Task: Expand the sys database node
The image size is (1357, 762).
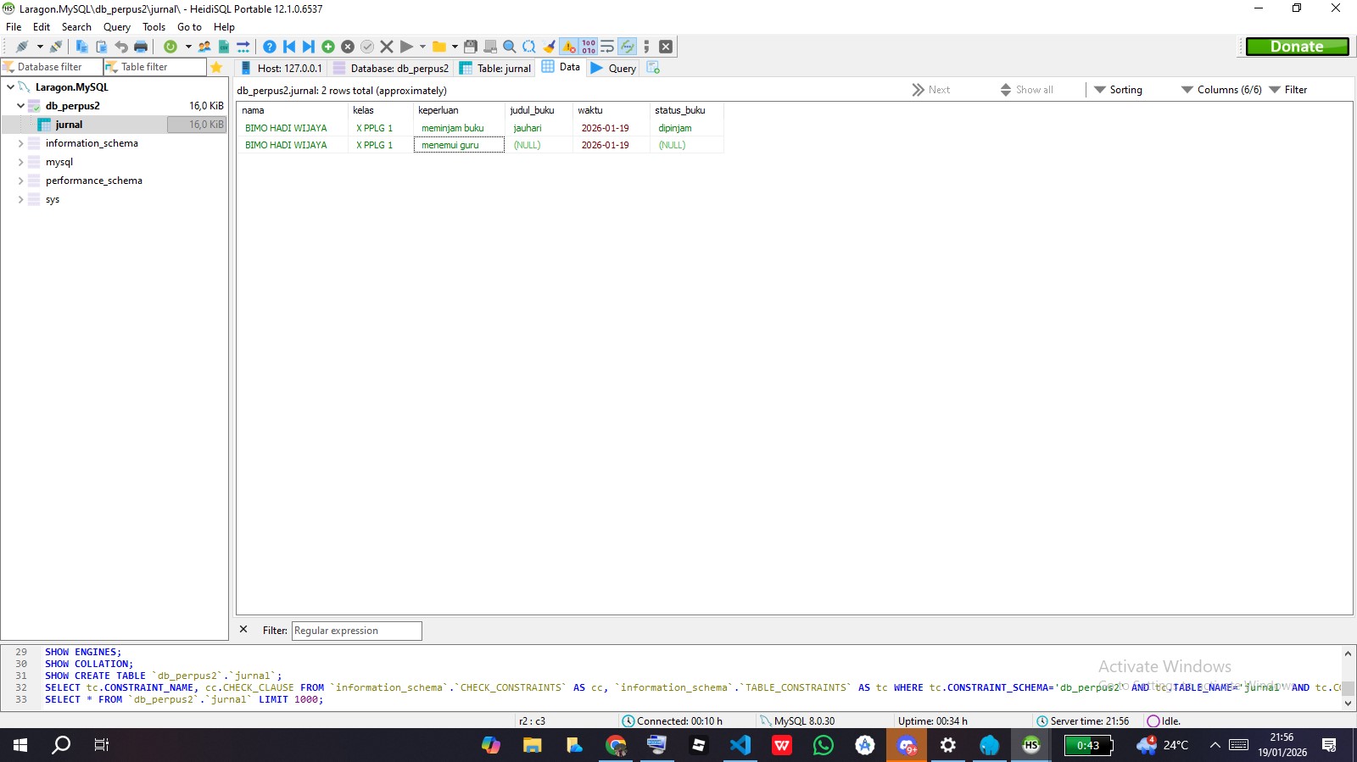Action: (x=20, y=199)
